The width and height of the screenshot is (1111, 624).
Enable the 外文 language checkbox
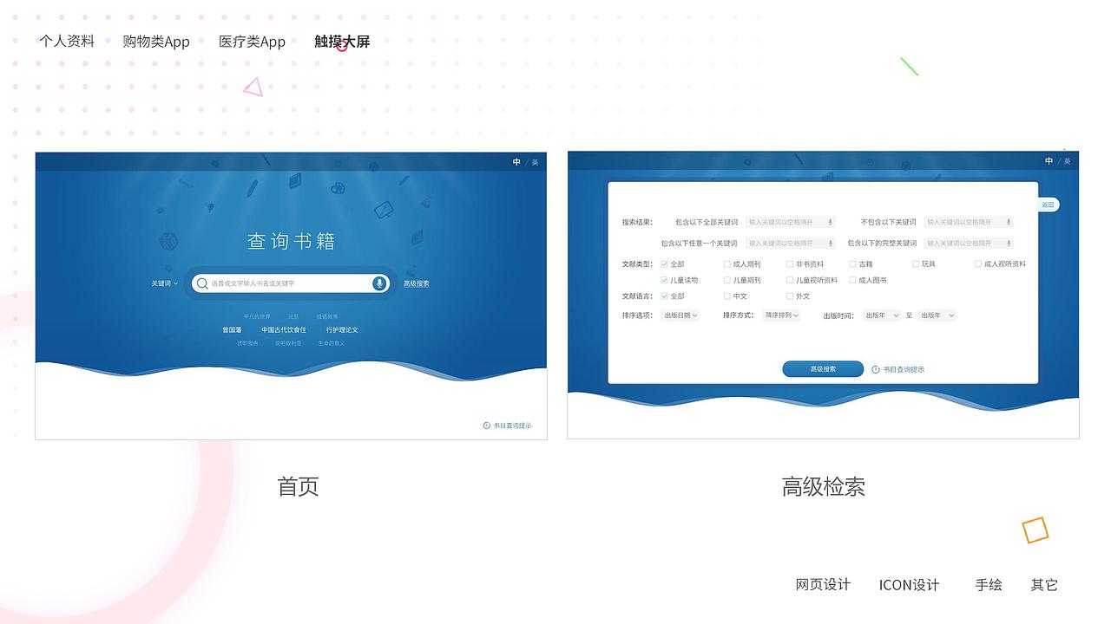click(x=788, y=296)
